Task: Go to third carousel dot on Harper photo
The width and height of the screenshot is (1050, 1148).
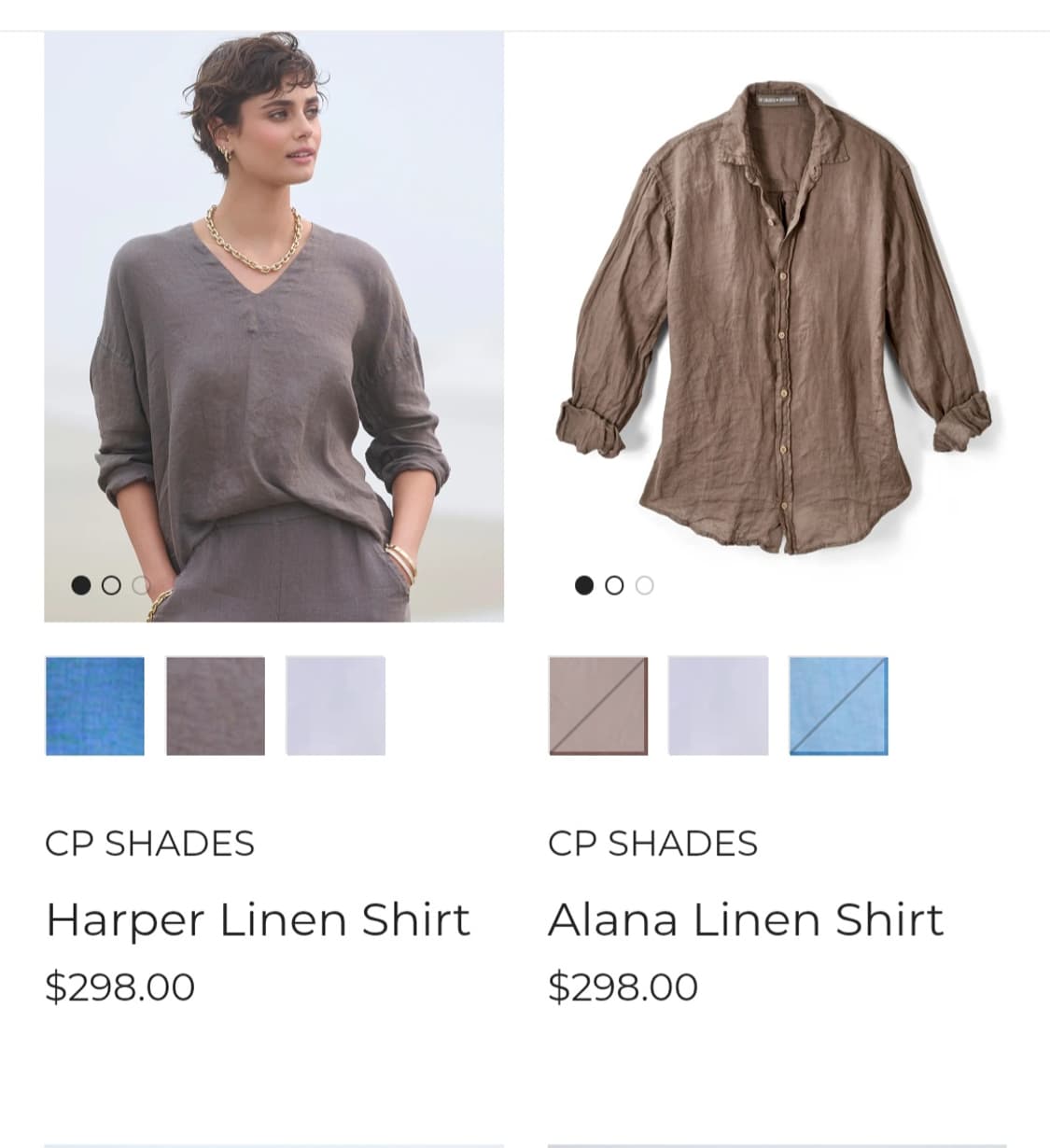Action: [141, 585]
